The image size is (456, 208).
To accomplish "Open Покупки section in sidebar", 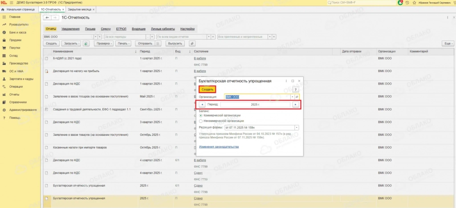I will tap(15, 48).
